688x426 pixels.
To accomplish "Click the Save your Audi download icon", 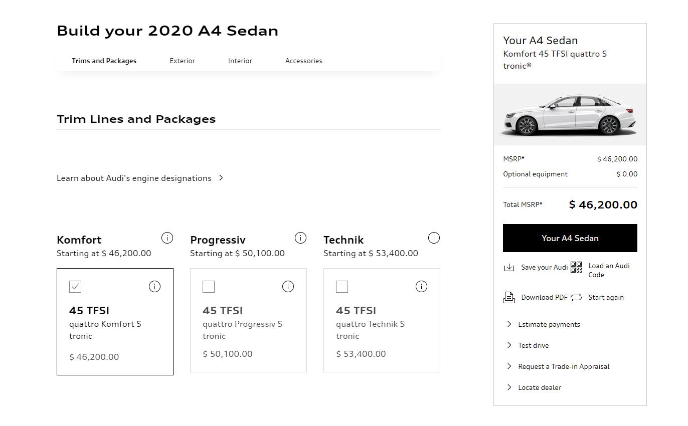I will click(509, 268).
